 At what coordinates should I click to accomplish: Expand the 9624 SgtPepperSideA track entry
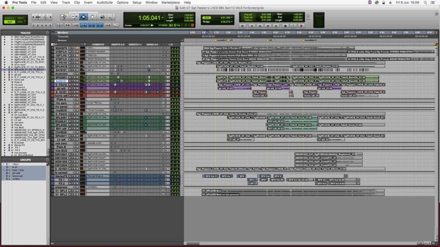(x=12, y=37)
